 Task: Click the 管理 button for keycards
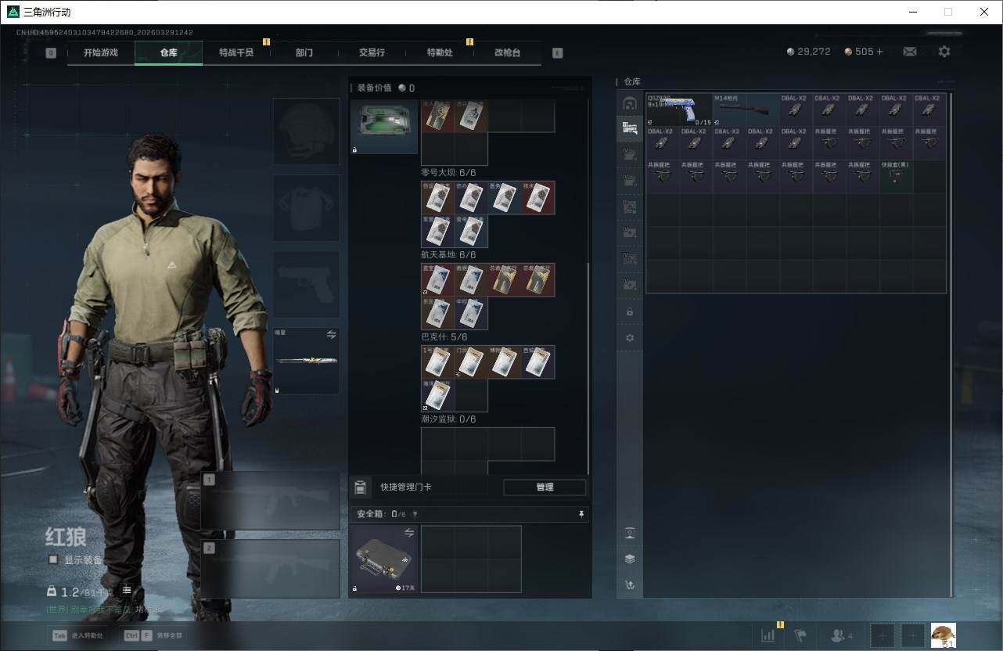[545, 487]
